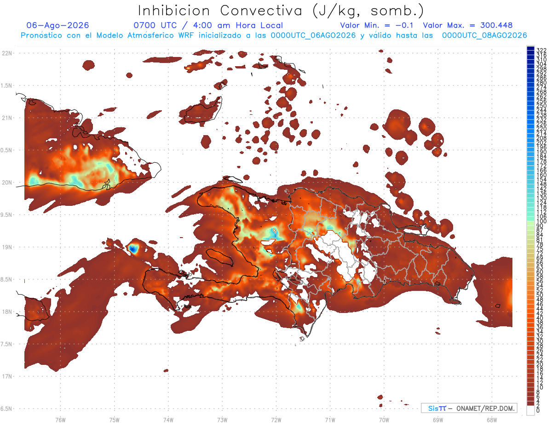Image resolution: width=552 pixels, height=426 pixels.
Task: Click the 'Valor Min. = -0.1' readout
Action: pyautogui.click(x=377, y=25)
